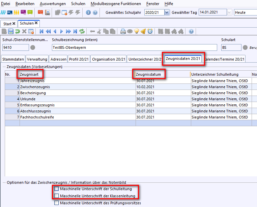Switch to the Stammdaten tab
Image resolution: width=257 pixels, height=207 pixels.
click(13, 59)
